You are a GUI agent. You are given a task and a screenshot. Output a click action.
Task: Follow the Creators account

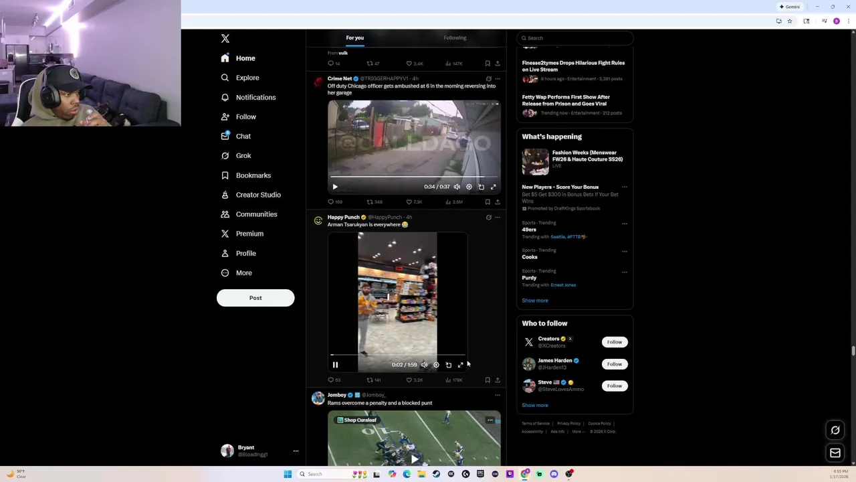click(614, 342)
